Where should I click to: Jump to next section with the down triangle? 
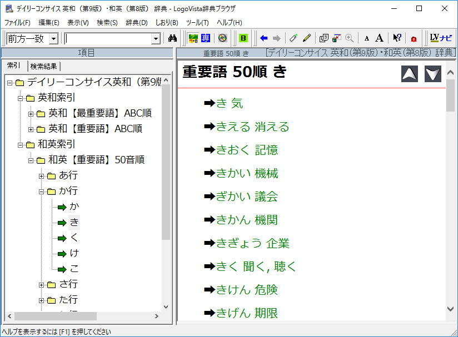(433, 74)
